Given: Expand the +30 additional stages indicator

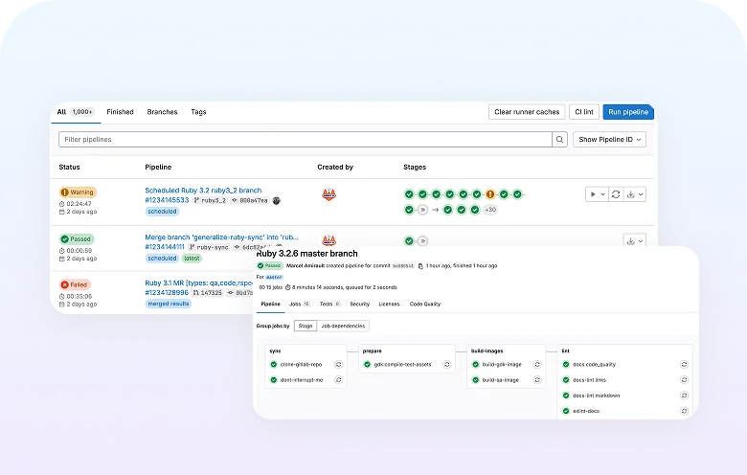Looking at the screenshot, I should coord(490,210).
